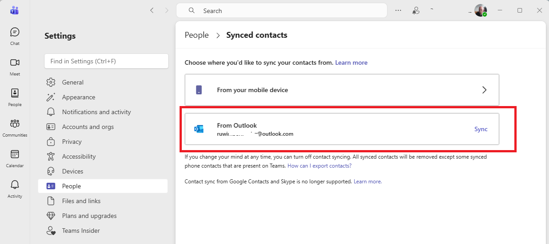Image resolution: width=549 pixels, height=244 pixels.
Task: Switch to Privacy settings
Action: [72, 142]
